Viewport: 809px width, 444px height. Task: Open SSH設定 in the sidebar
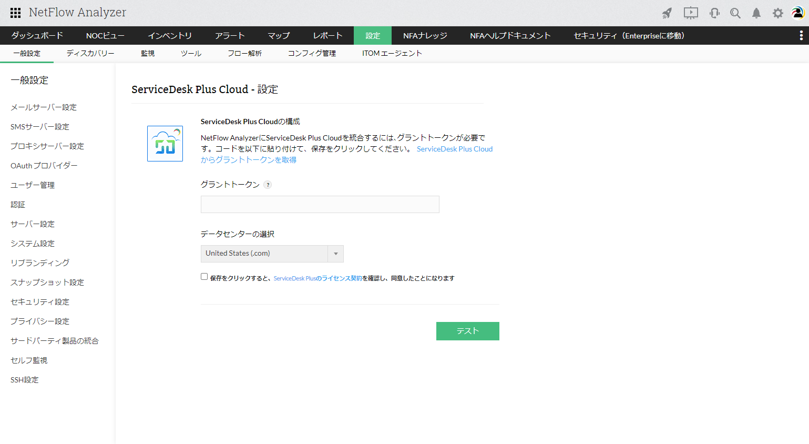25,380
